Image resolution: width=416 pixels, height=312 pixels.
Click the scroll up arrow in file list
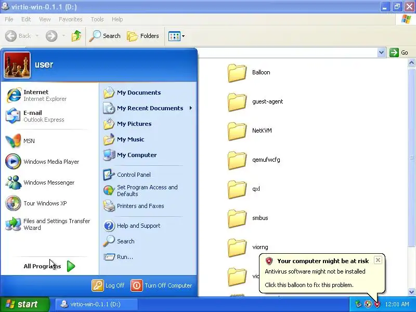(x=411, y=62)
